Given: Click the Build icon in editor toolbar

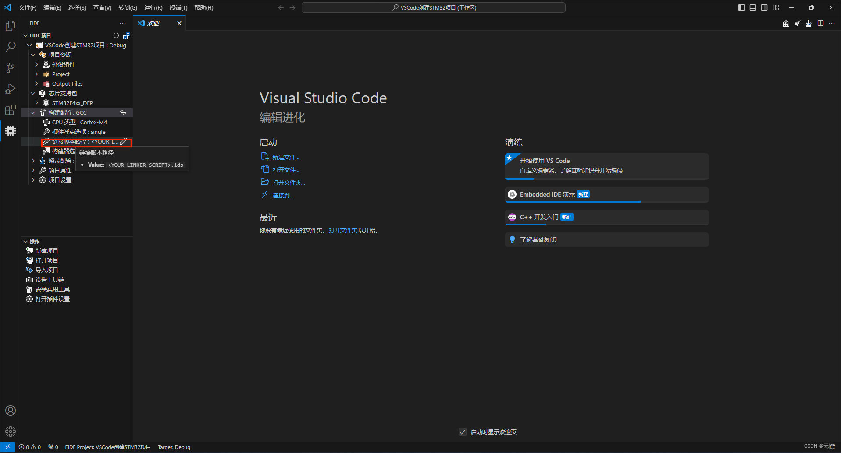Looking at the screenshot, I should tap(786, 23).
